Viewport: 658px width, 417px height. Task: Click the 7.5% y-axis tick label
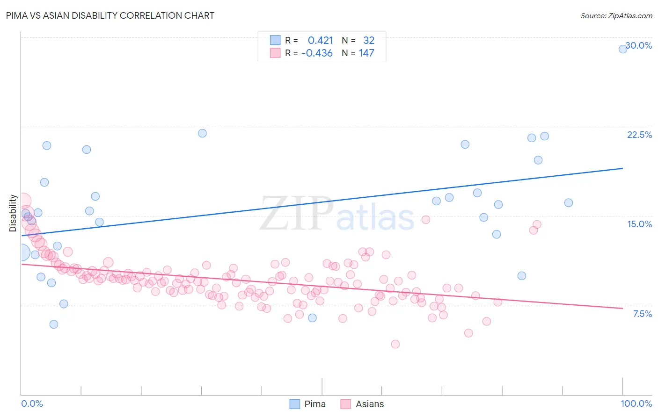coord(642,314)
